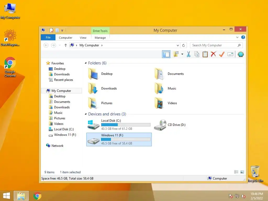This screenshot has width=268, height=201.
Task: Select My Computer in navigation pane
Action: click(x=61, y=91)
